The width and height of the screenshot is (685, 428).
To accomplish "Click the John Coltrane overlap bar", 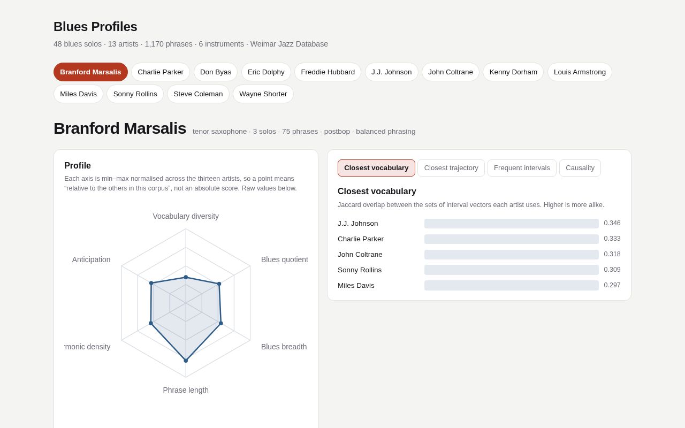I will tap(512, 255).
